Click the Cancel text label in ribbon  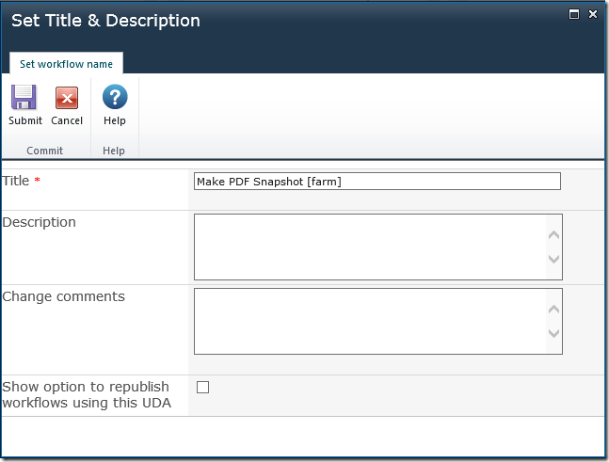pyautogui.click(x=67, y=120)
